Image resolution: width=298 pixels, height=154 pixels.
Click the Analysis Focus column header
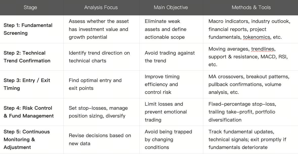pyautogui.click(x=101, y=8)
